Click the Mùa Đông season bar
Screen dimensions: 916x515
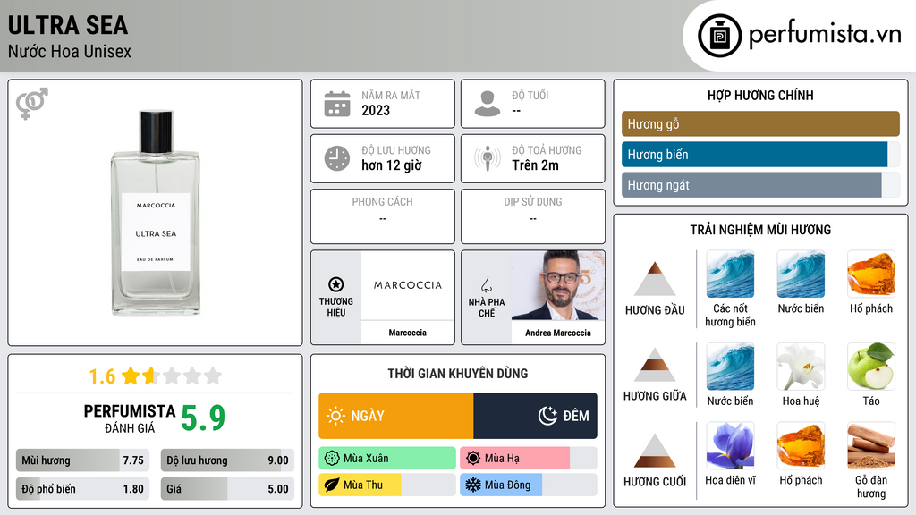tap(529, 485)
